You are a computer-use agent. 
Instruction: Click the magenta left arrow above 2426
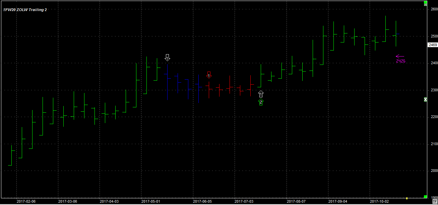400,57
